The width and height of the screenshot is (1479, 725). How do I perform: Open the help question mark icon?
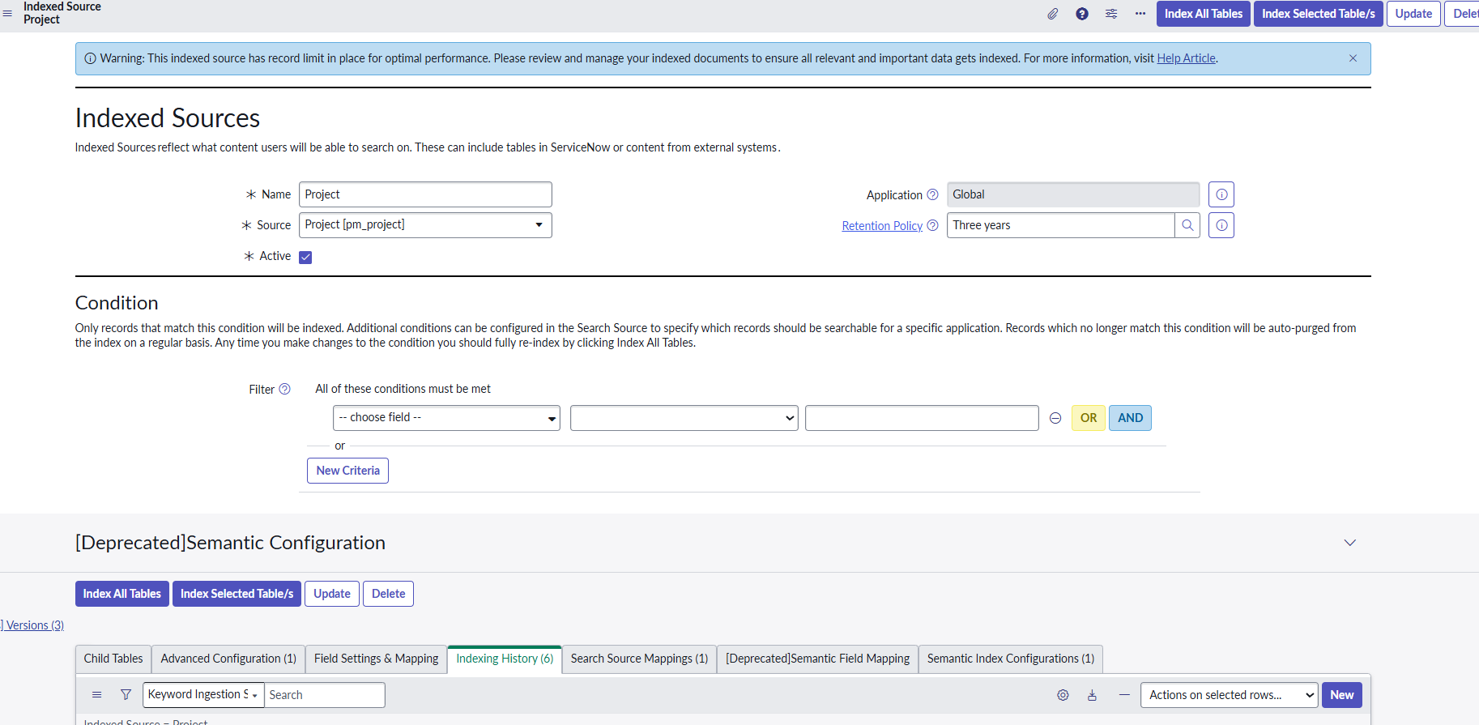click(x=1081, y=14)
